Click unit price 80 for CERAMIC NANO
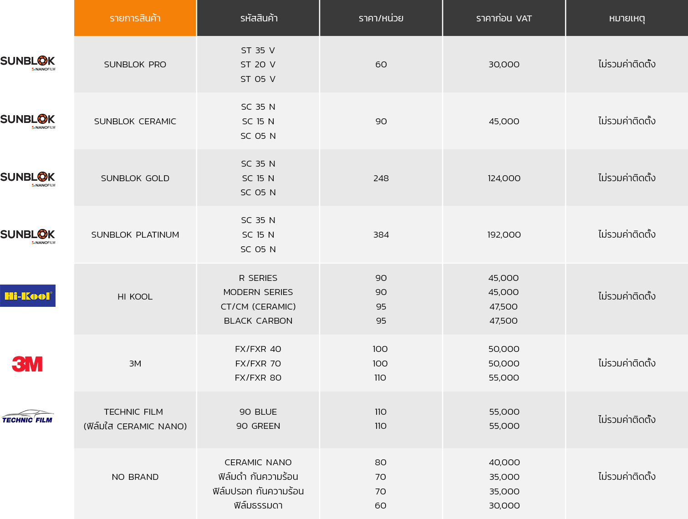Screen dimensions: 688x519 (x=381, y=463)
